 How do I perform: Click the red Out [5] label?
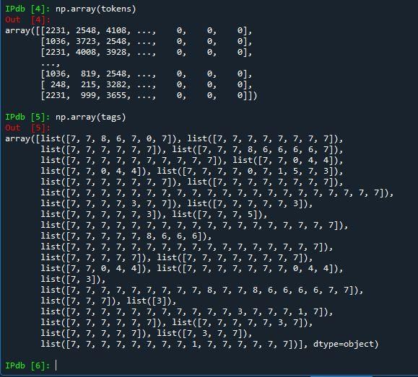[x=27, y=128]
